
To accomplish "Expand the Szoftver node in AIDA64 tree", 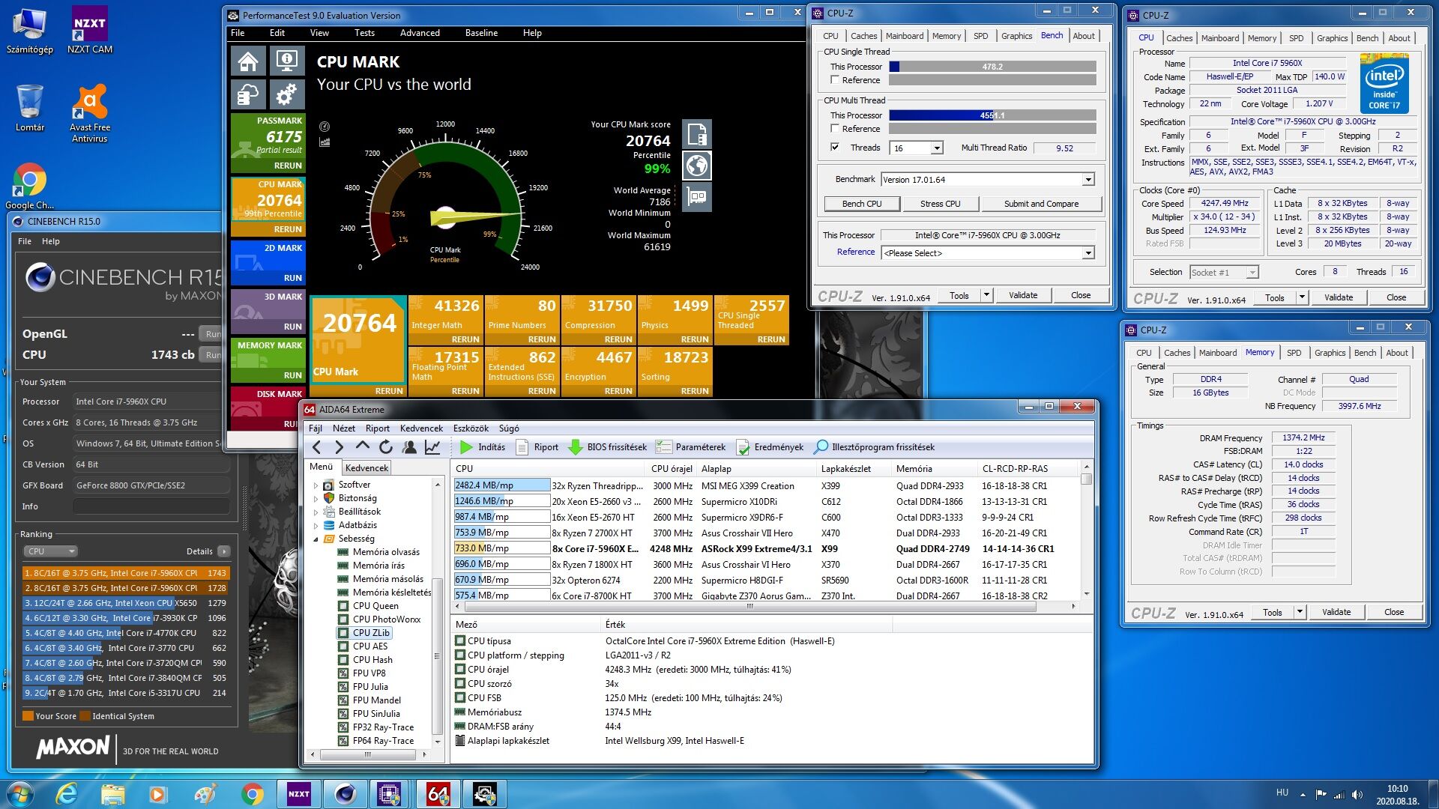I will tap(316, 485).
